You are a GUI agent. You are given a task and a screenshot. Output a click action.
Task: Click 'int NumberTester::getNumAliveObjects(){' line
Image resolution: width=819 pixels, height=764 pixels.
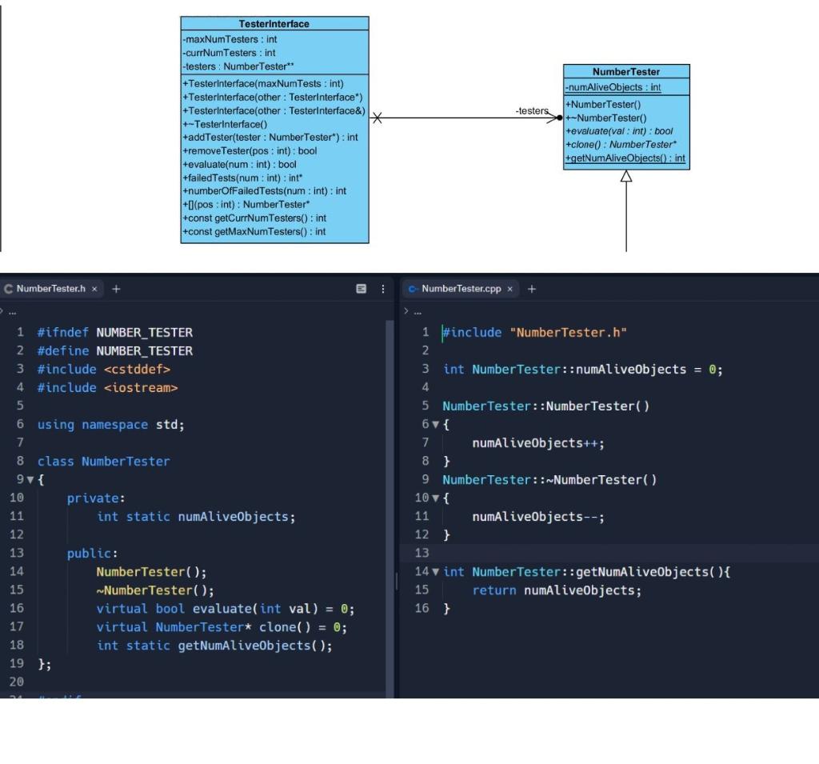coord(586,572)
